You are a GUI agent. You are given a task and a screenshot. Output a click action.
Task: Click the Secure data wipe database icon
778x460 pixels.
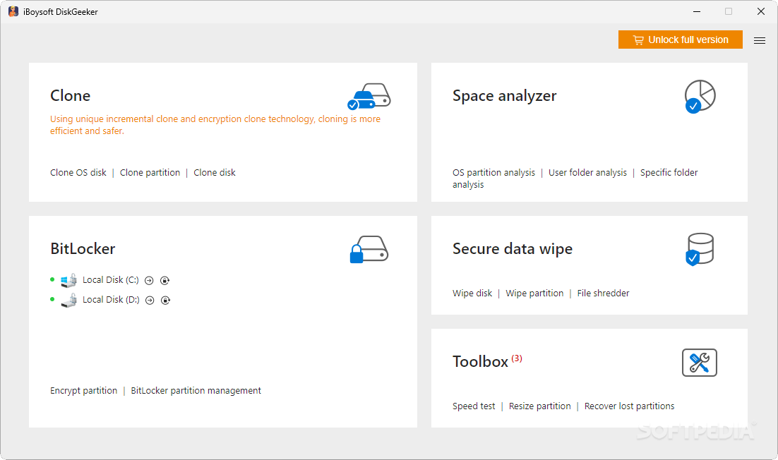click(x=700, y=249)
